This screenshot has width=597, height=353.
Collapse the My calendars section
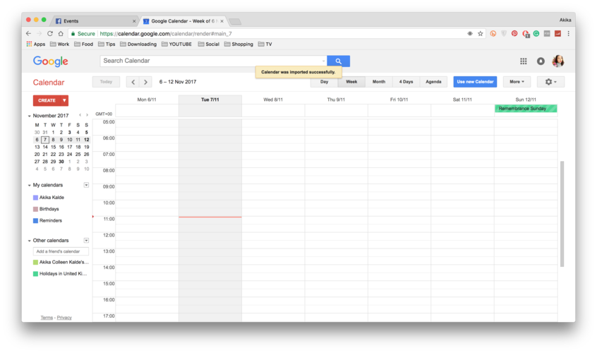[30, 185]
